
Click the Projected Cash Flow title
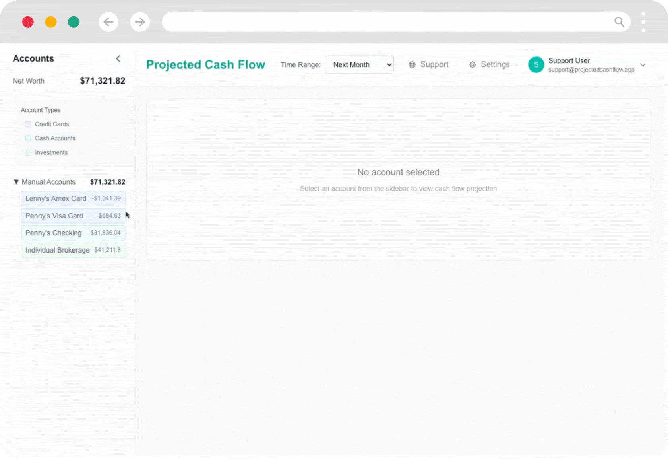(x=205, y=65)
